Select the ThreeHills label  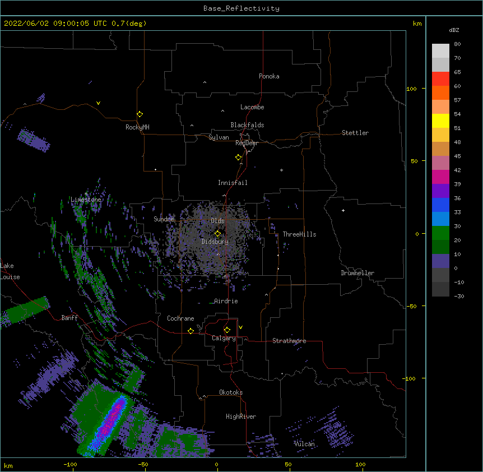[x=299, y=234]
